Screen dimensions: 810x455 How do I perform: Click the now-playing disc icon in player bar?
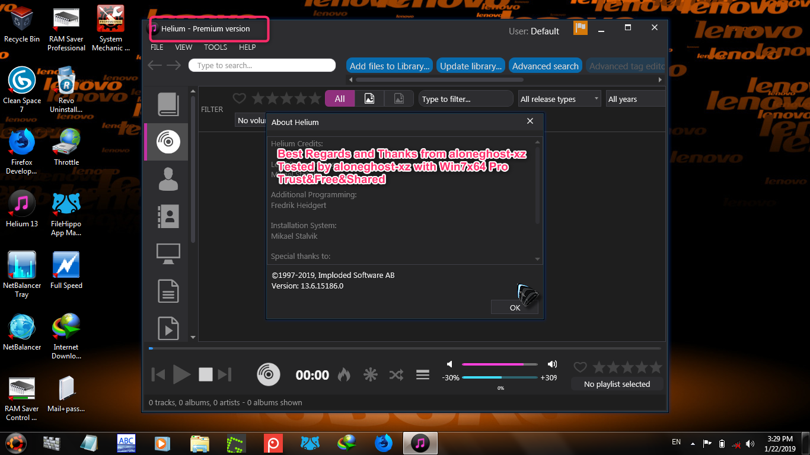pos(268,374)
